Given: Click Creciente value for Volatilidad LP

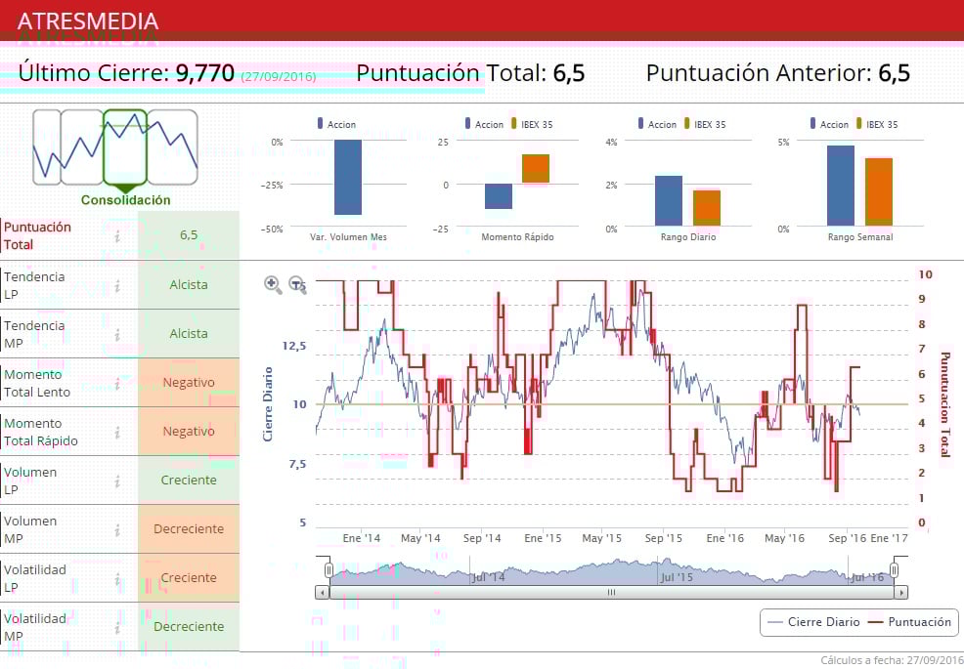Looking at the screenshot, I should (x=189, y=578).
